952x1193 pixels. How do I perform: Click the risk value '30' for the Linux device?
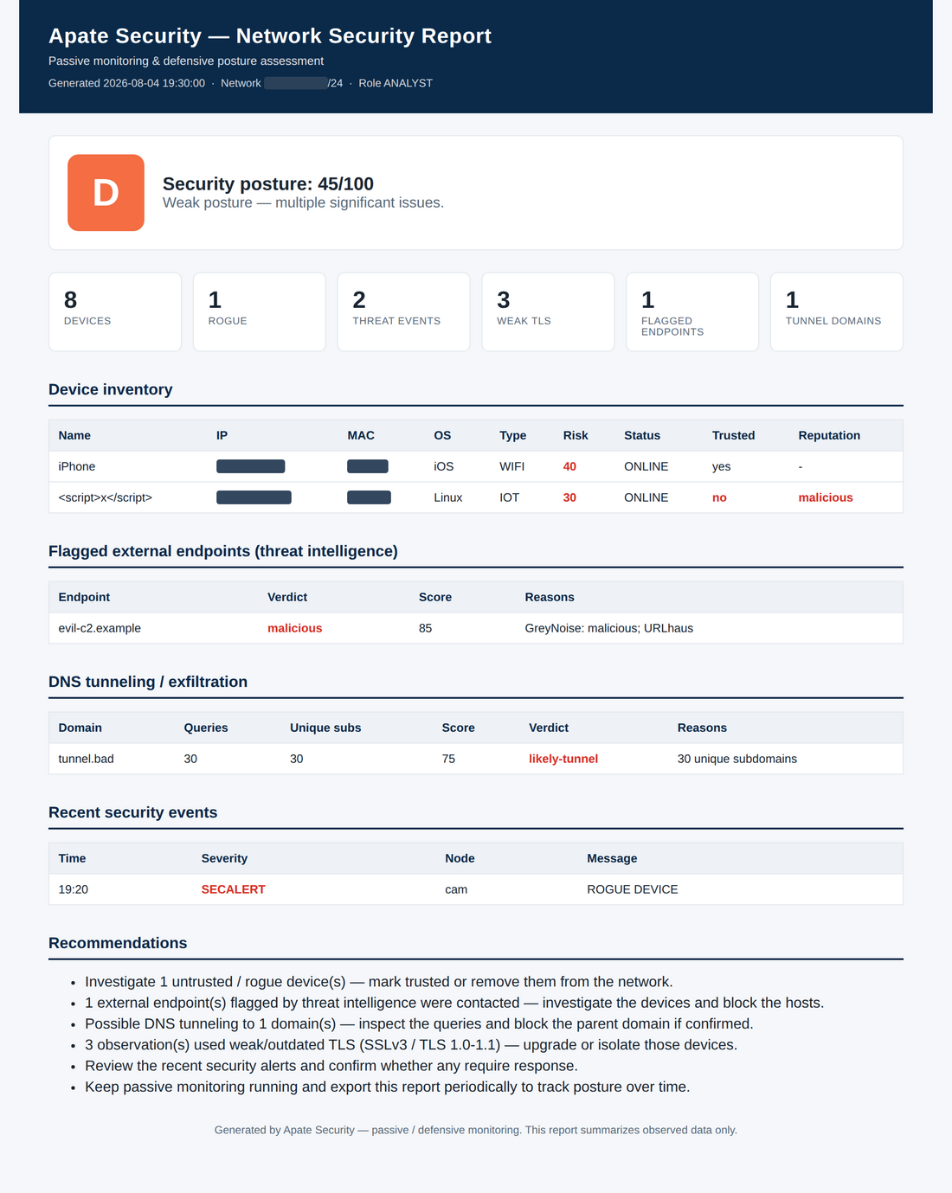569,497
